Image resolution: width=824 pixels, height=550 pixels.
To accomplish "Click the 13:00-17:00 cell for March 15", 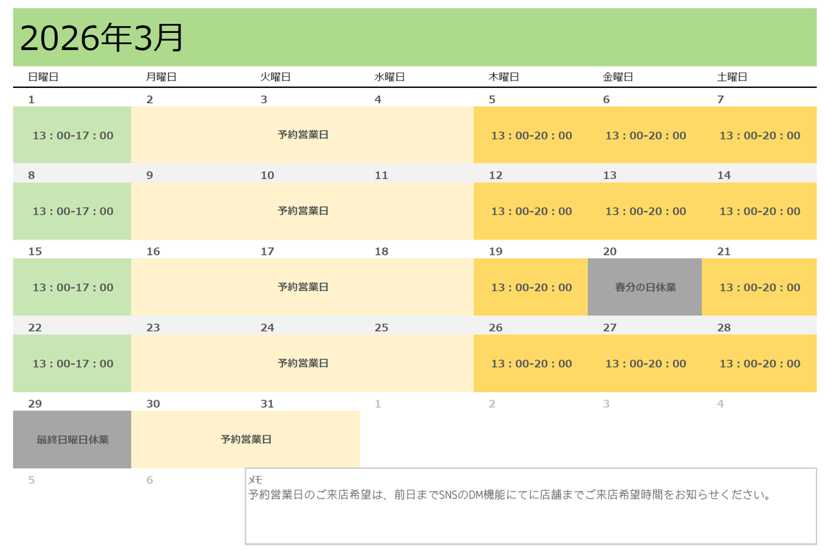I will click(72, 288).
